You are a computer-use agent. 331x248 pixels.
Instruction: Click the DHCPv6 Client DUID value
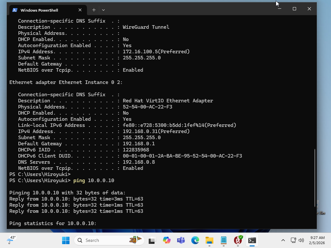click(x=182, y=156)
